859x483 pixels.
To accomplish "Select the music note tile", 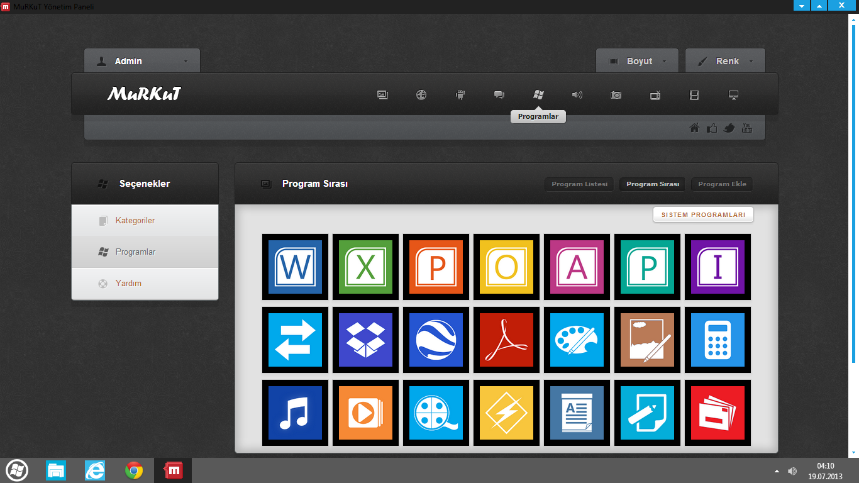I will click(x=295, y=413).
